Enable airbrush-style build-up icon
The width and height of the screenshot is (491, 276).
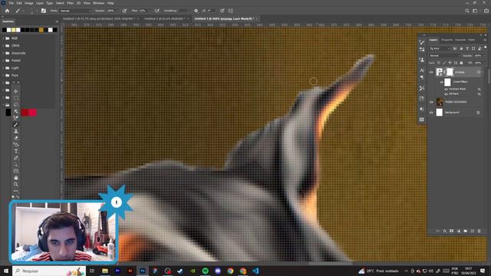[157, 11]
